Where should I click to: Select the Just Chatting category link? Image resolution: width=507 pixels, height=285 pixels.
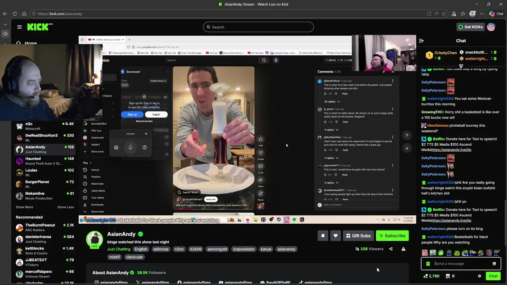tap(118, 249)
